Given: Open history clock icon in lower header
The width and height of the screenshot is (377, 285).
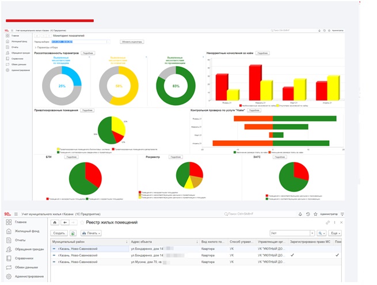Looking at the screenshot, I should pyautogui.click(x=308, y=214).
